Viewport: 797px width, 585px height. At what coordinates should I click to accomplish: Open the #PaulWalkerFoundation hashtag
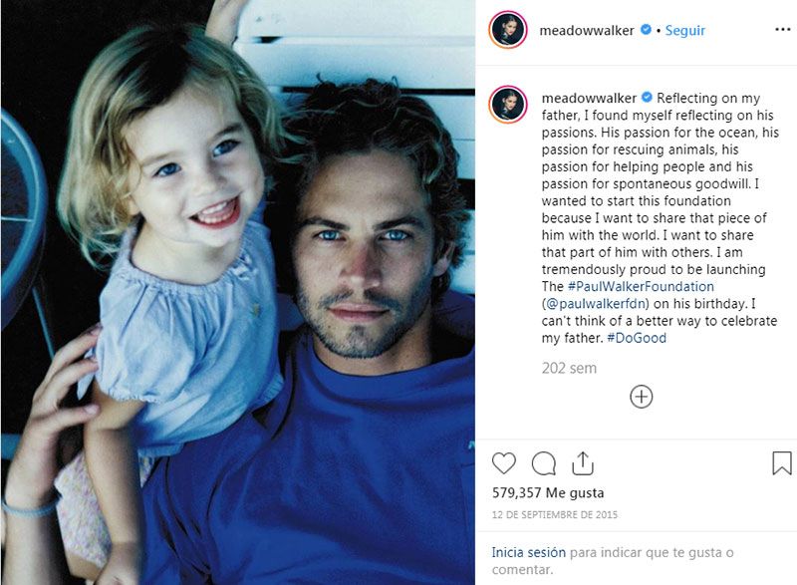(x=641, y=286)
